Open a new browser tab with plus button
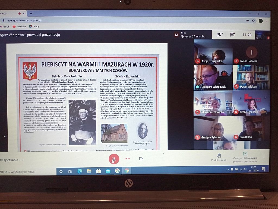 click(x=31, y=14)
